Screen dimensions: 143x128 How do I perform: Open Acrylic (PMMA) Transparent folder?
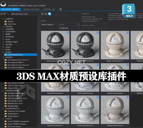click(18, 121)
